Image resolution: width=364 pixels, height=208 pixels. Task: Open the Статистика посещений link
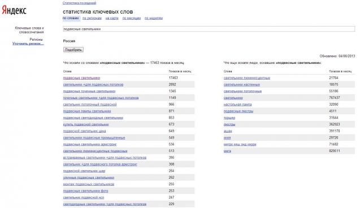tap(79, 3)
